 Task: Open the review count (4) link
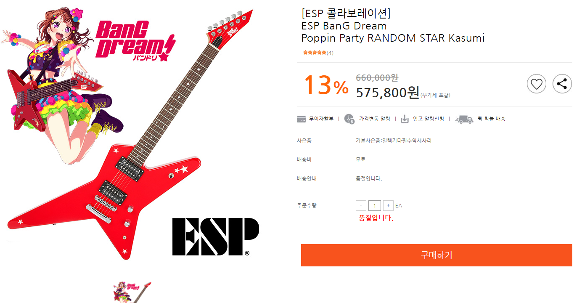point(330,53)
